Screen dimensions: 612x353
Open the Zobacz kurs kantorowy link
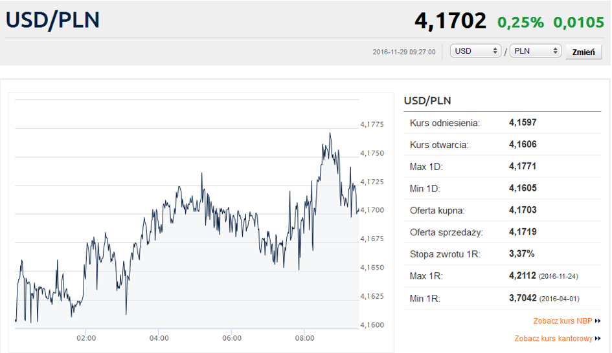coord(553,339)
